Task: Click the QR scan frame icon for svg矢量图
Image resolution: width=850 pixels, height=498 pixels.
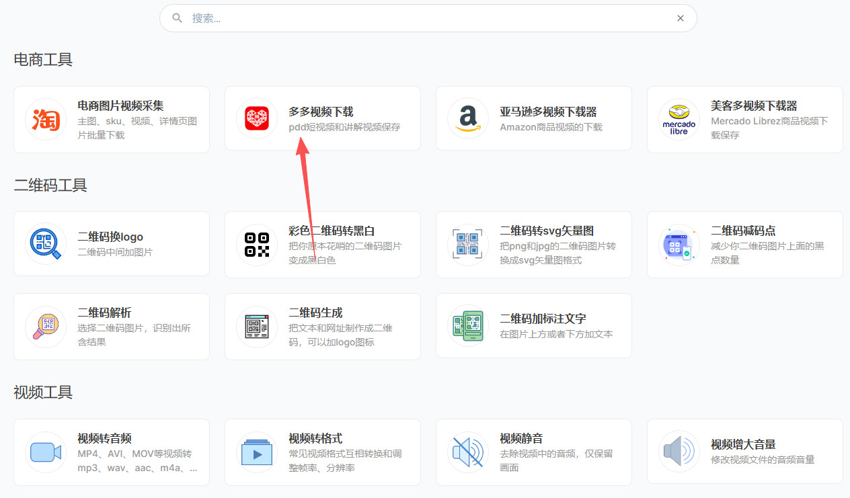Action: click(x=468, y=245)
